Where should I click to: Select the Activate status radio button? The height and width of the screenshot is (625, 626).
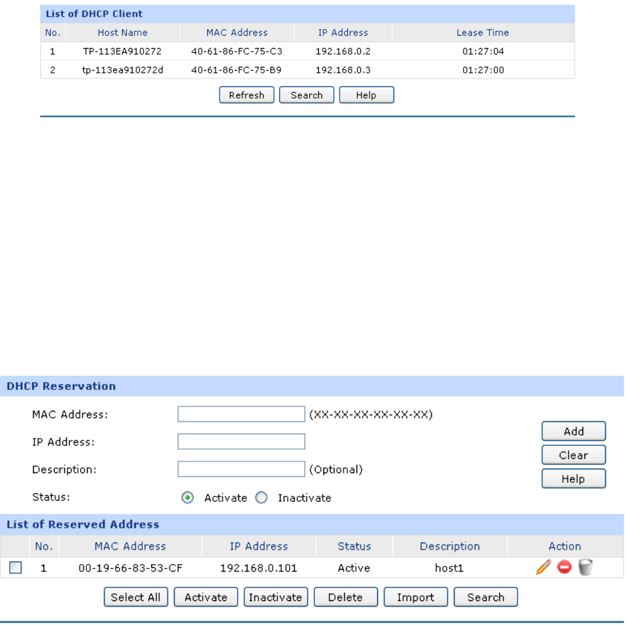(187, 498)
